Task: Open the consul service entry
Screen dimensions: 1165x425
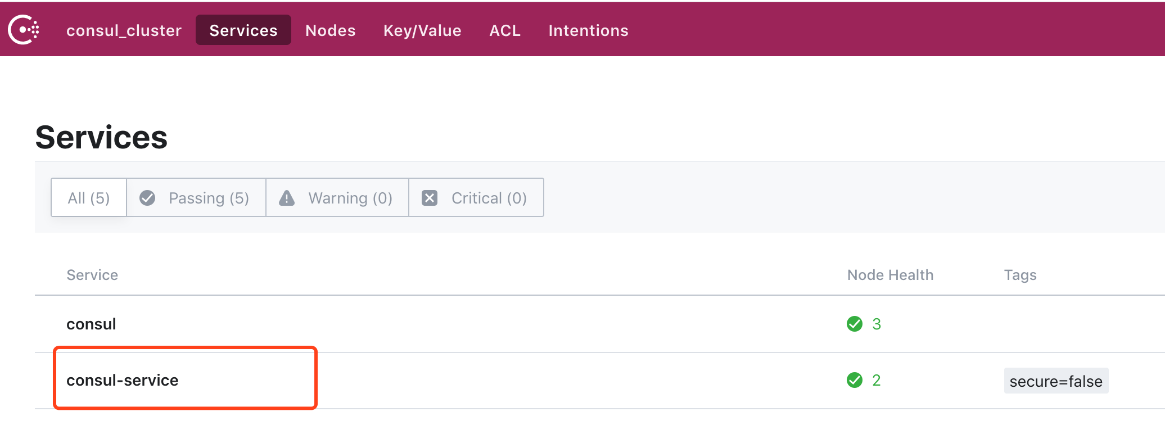Action: pyautogui.click(x=91, y=324)
